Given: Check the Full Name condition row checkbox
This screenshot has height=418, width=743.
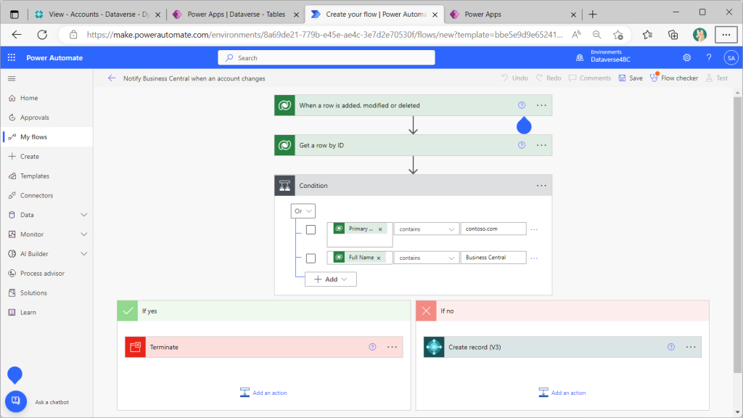Looking at the screenshot, I should click(311, 258).
